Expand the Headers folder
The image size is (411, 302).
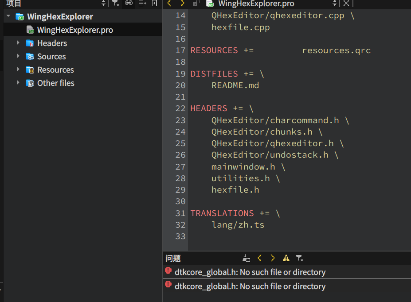tap(18, 43)
